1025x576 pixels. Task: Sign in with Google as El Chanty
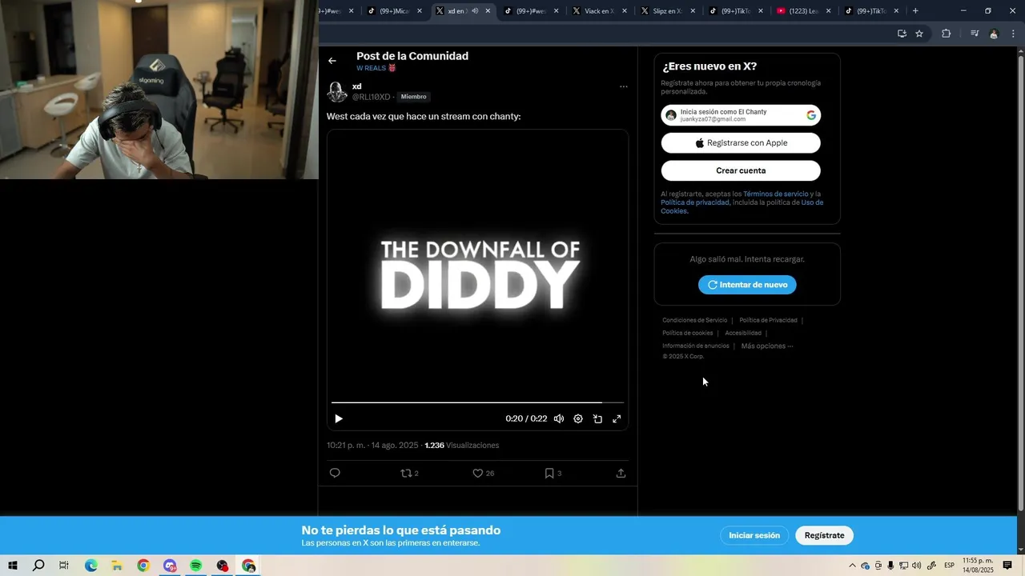coord(741,115)
